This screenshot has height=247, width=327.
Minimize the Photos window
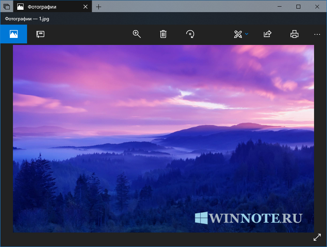280,7
